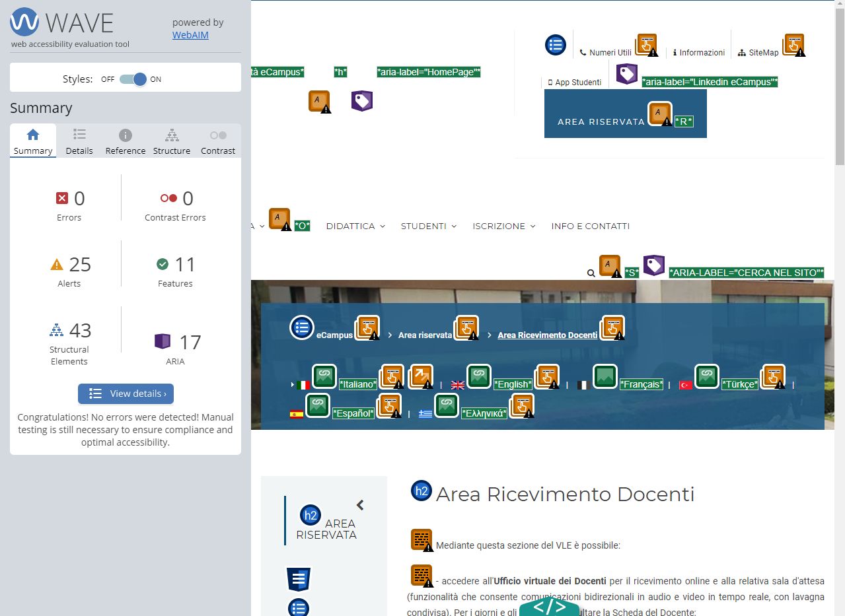
Task: Click the orange Alerts triangle icon
Action: coord(57,265)
